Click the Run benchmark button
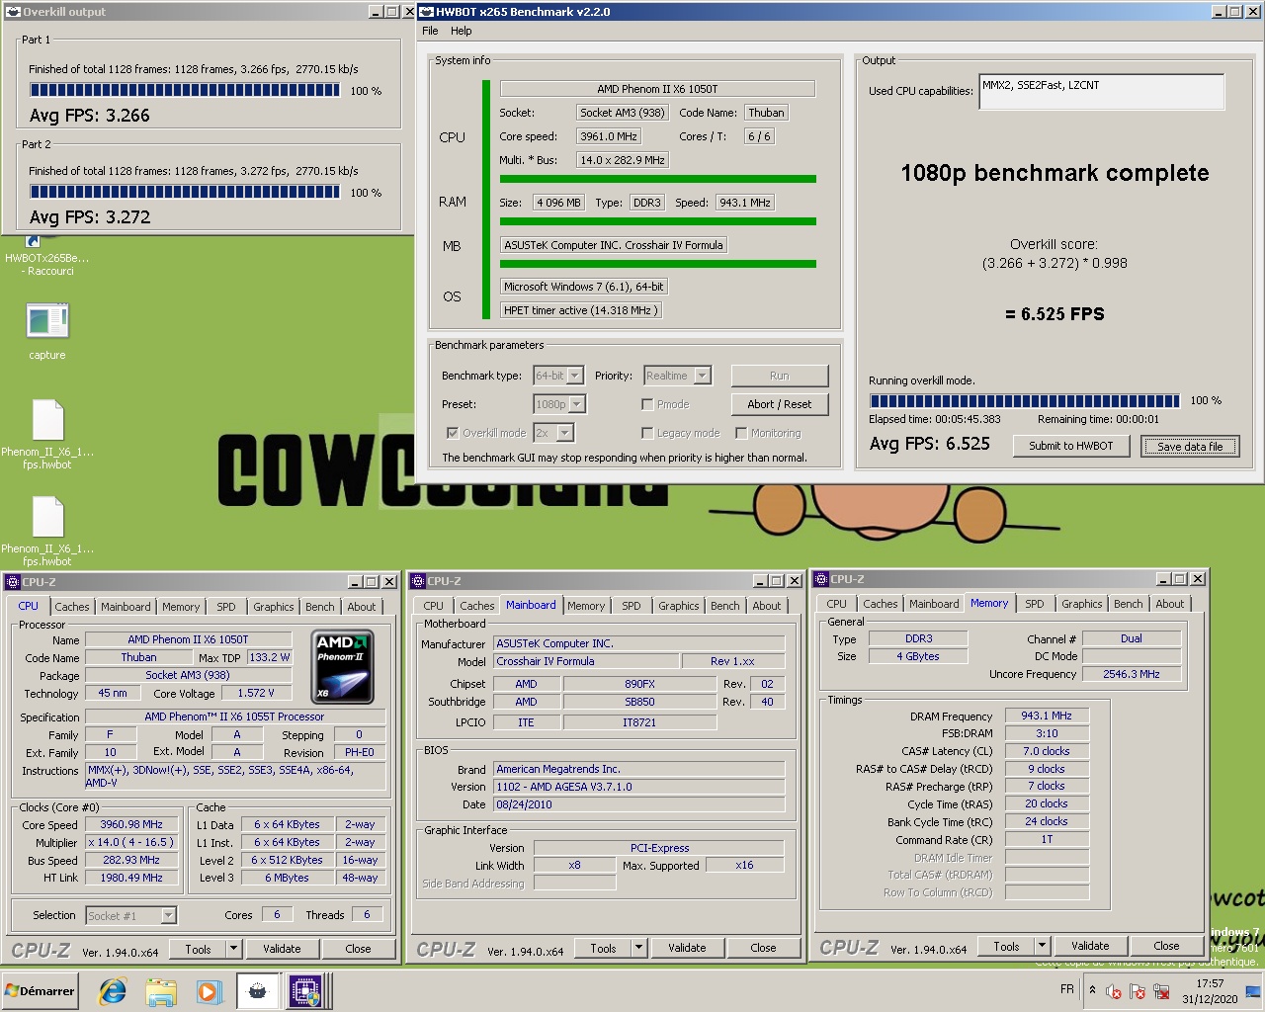This screenshot has width=1265, height=1012. point(780,376)
